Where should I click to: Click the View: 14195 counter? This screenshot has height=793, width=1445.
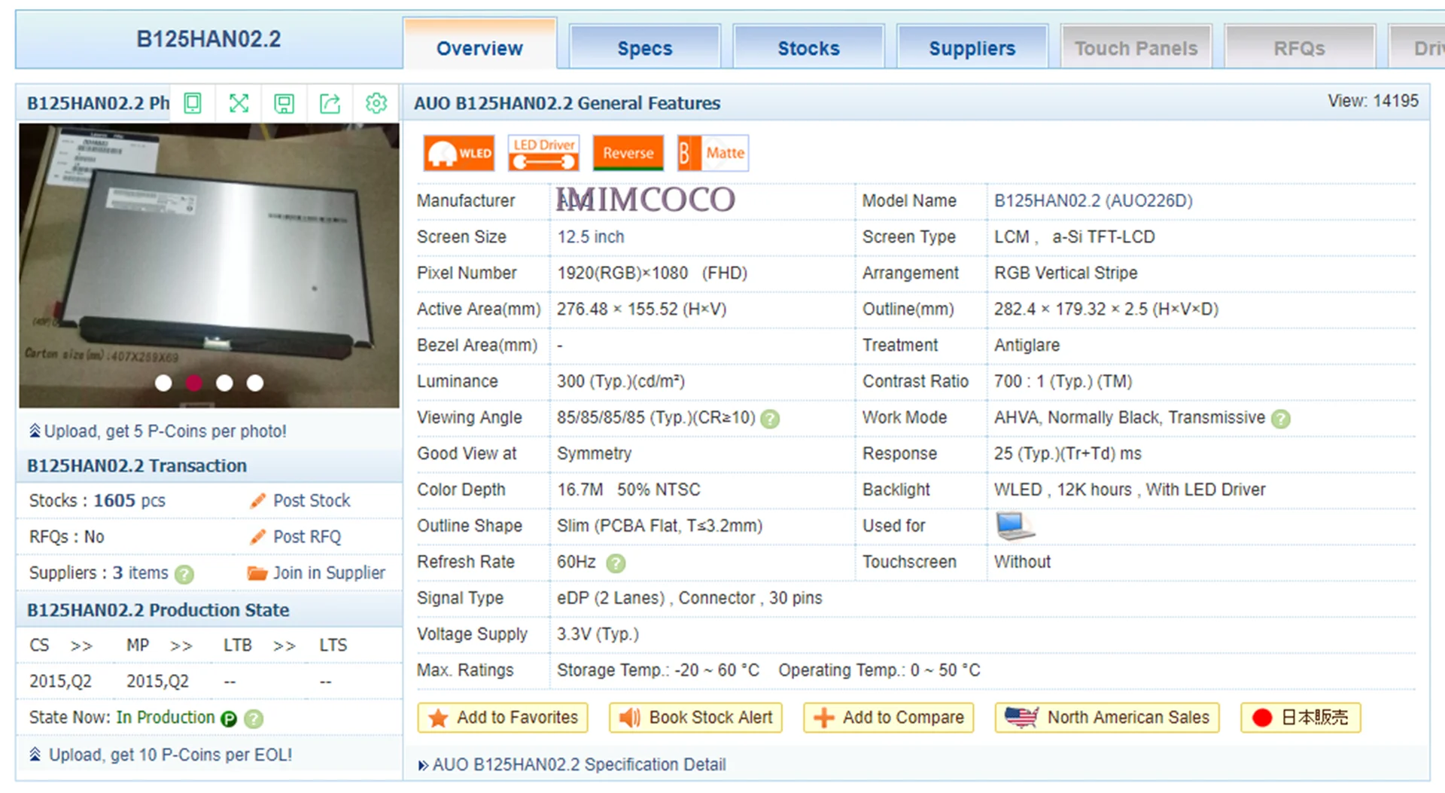tap(1373, 101)
